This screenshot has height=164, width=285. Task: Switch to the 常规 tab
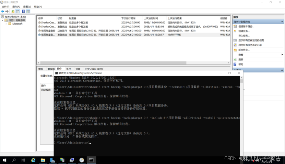[x=41, y=69]
